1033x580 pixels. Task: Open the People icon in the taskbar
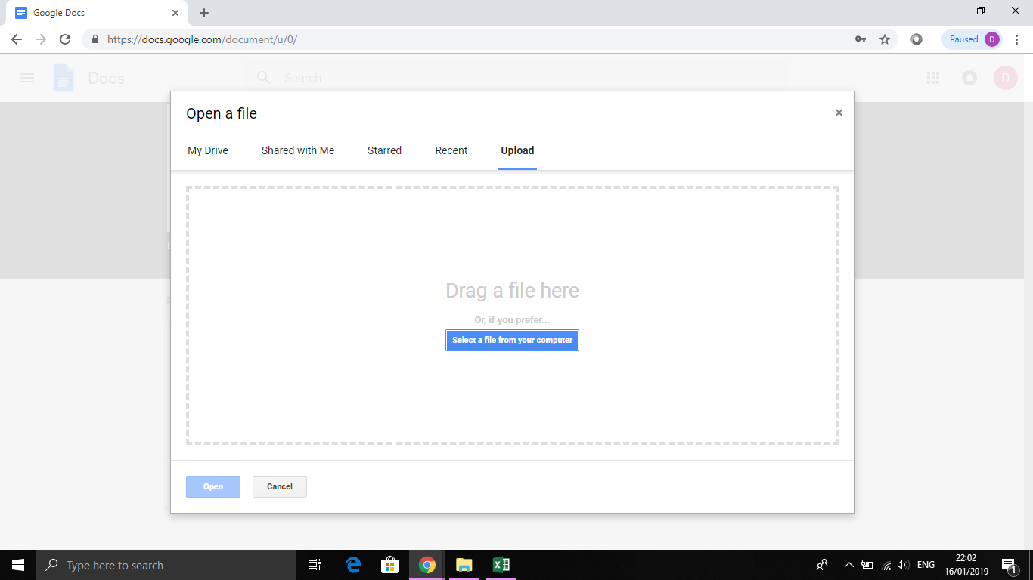coord(823,565)
